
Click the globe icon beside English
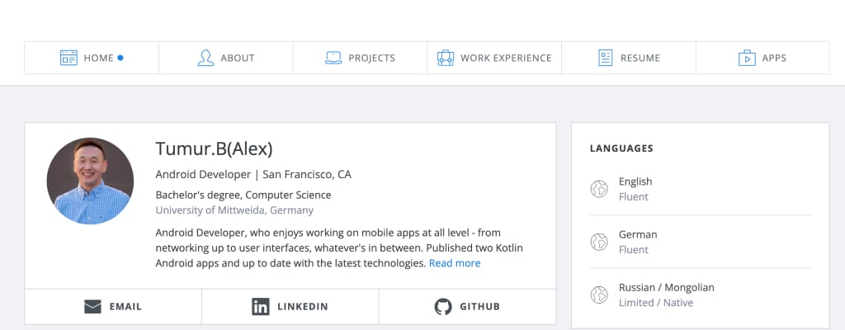(599, 189)
